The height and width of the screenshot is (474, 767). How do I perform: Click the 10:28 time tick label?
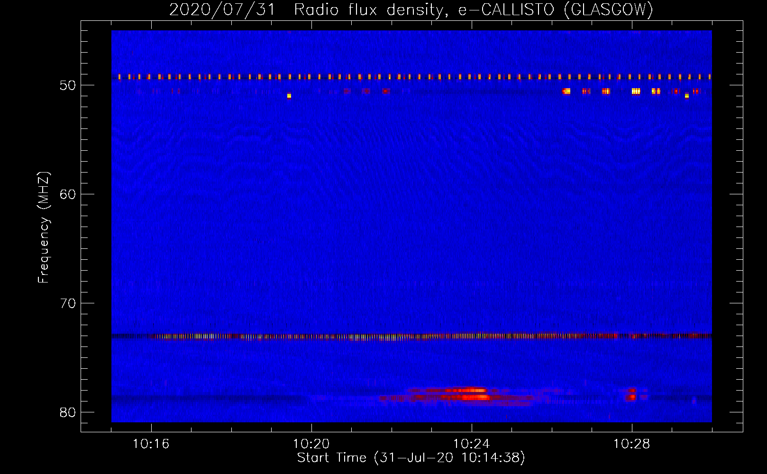point(632,444)
